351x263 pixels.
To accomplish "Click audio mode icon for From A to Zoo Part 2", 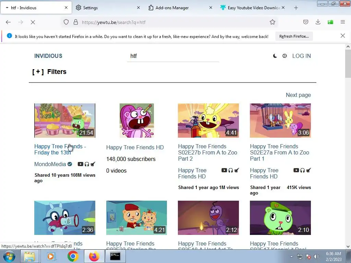I will (231, 171).
